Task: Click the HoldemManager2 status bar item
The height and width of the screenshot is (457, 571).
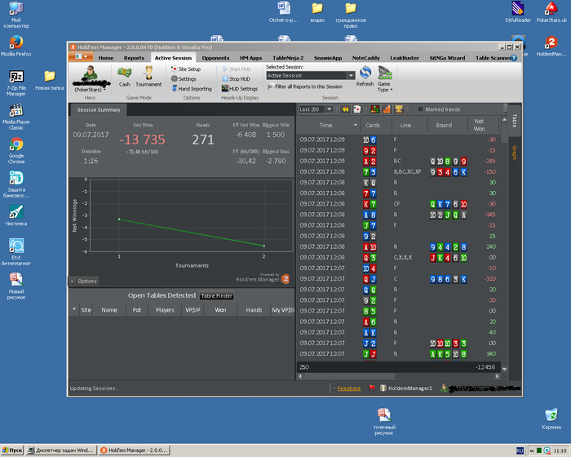Action: [406, 388]
